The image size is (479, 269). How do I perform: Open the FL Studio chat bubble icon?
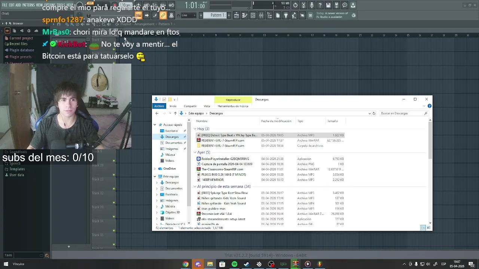pyautogui.click(x=345, y=5)
